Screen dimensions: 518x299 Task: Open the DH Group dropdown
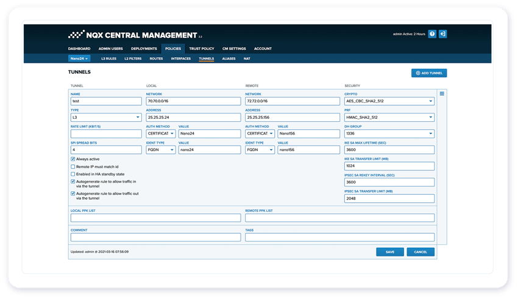[x=389, y=133]
